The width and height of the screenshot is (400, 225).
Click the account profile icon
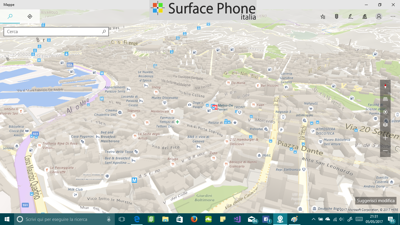pos(379,17)
